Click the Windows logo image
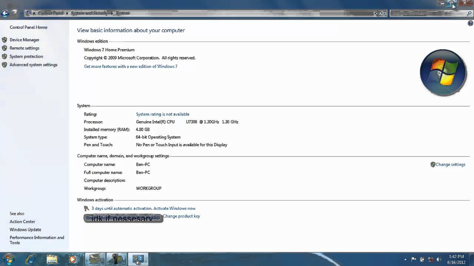This screenshot has width=474, height=266. 443,72
